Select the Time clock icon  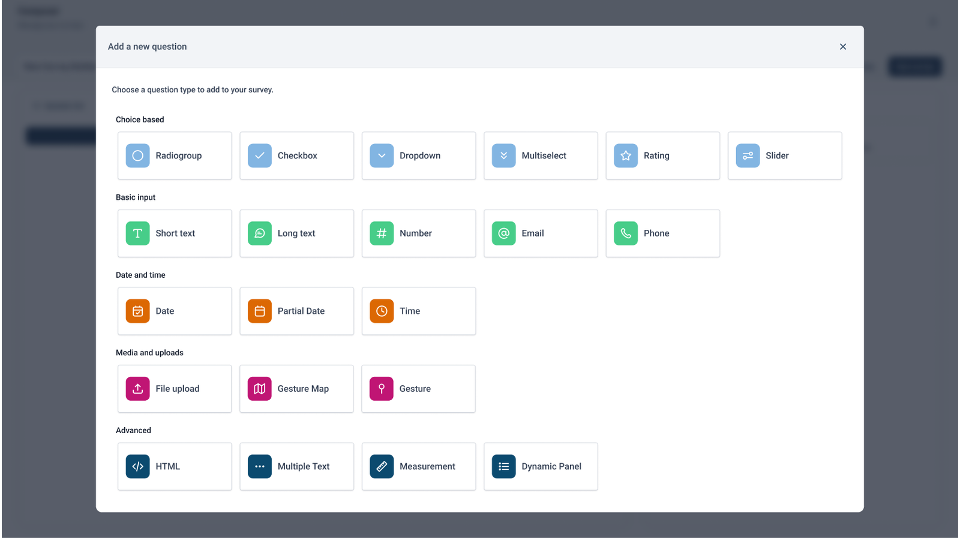(x=382, y=311)
